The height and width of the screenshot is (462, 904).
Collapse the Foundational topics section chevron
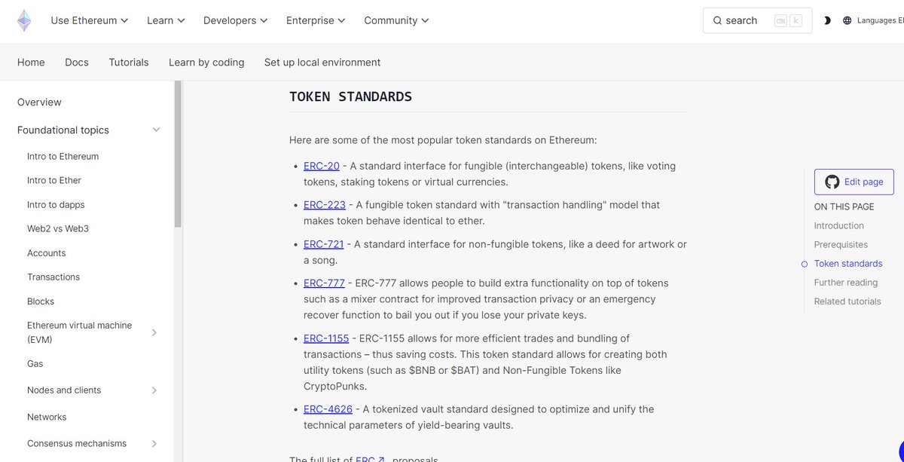click(156, 130)
